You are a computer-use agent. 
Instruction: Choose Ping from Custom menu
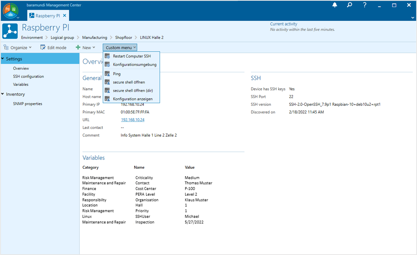[131, 74]
